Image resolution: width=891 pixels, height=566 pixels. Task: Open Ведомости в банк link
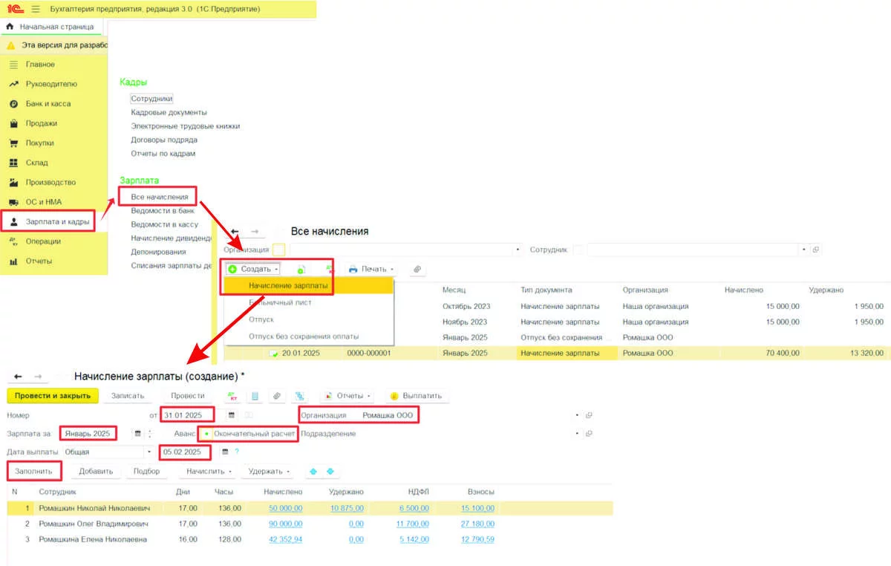coord(163,211)
